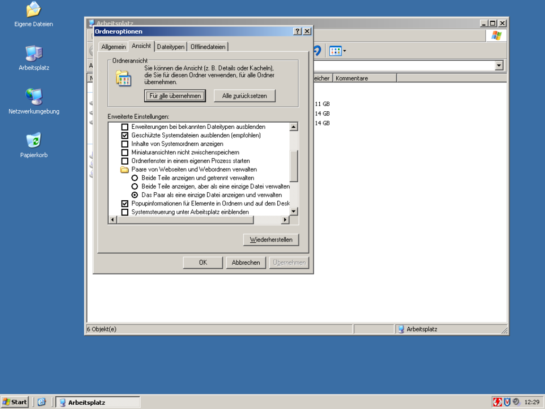Click the red tray icon in the taskbar
Screen dimensions: 545x409
point(497,402)
